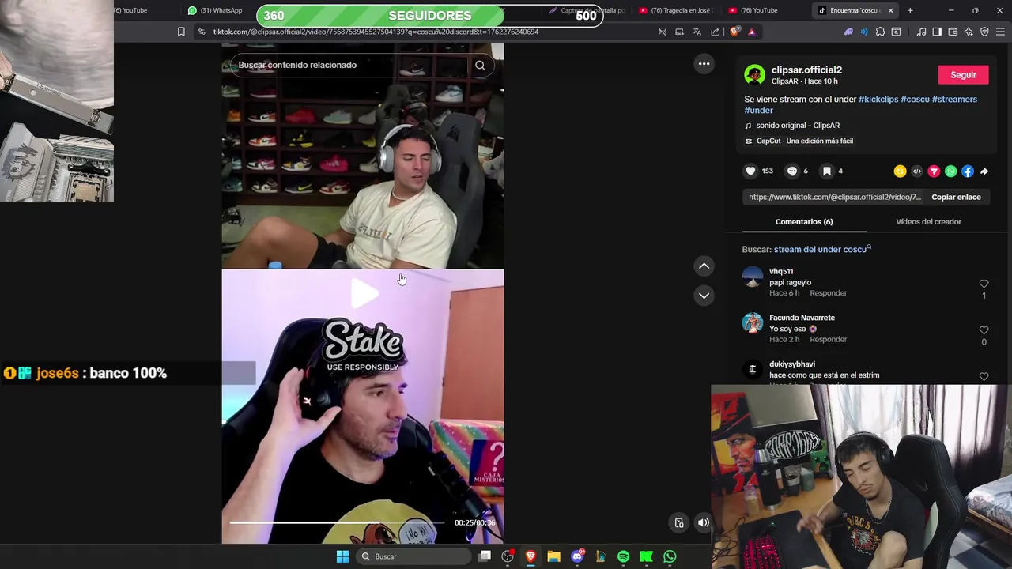
Task: Go to previous video with up chevron
Action: coord(704,266)
